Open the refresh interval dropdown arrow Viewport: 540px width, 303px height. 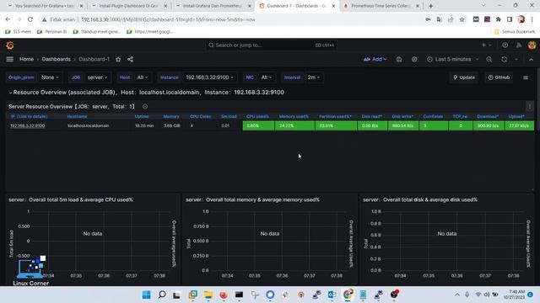coord(516,59)
